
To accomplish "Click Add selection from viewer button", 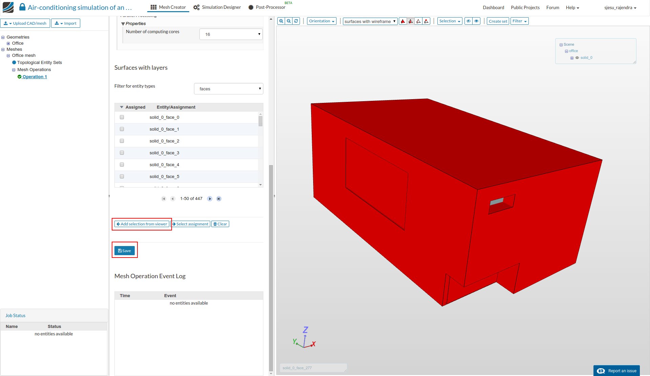I will tap(142, 224).
